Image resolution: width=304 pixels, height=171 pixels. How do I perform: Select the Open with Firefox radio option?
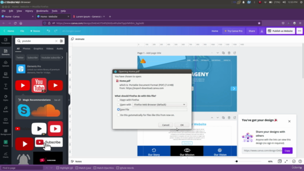click(x=118, y=100)
